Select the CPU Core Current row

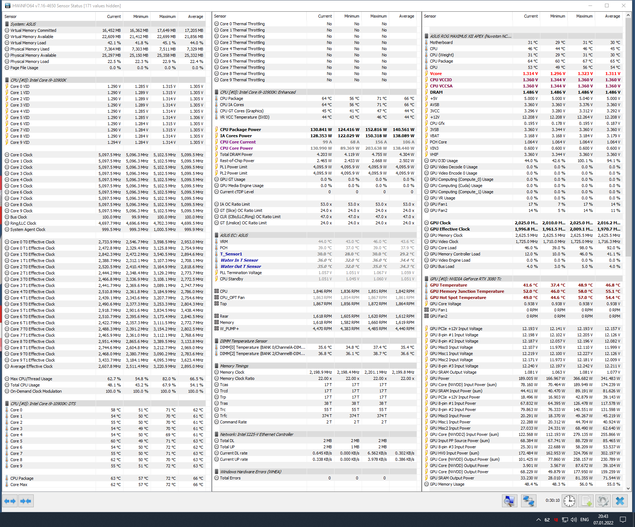tap(315, 142)
